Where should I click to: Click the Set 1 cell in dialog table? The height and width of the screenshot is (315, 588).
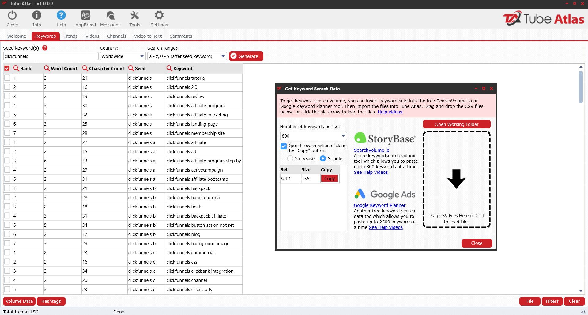290,179
